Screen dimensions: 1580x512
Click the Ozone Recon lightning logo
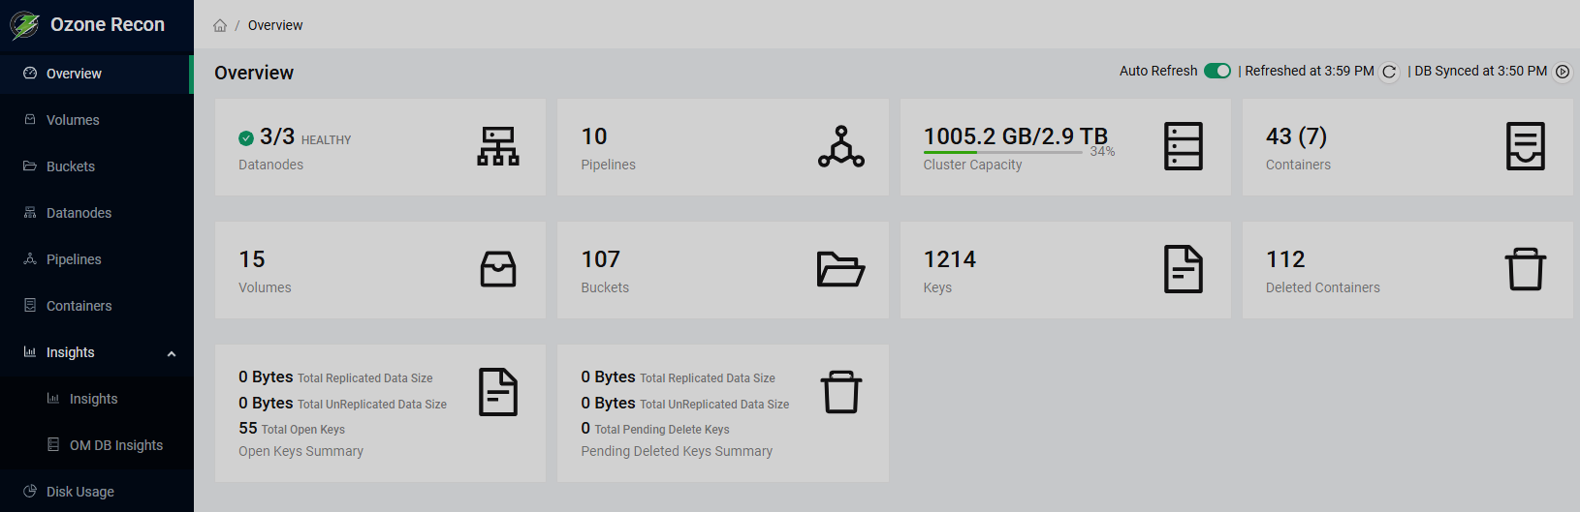tap(24, 25)
